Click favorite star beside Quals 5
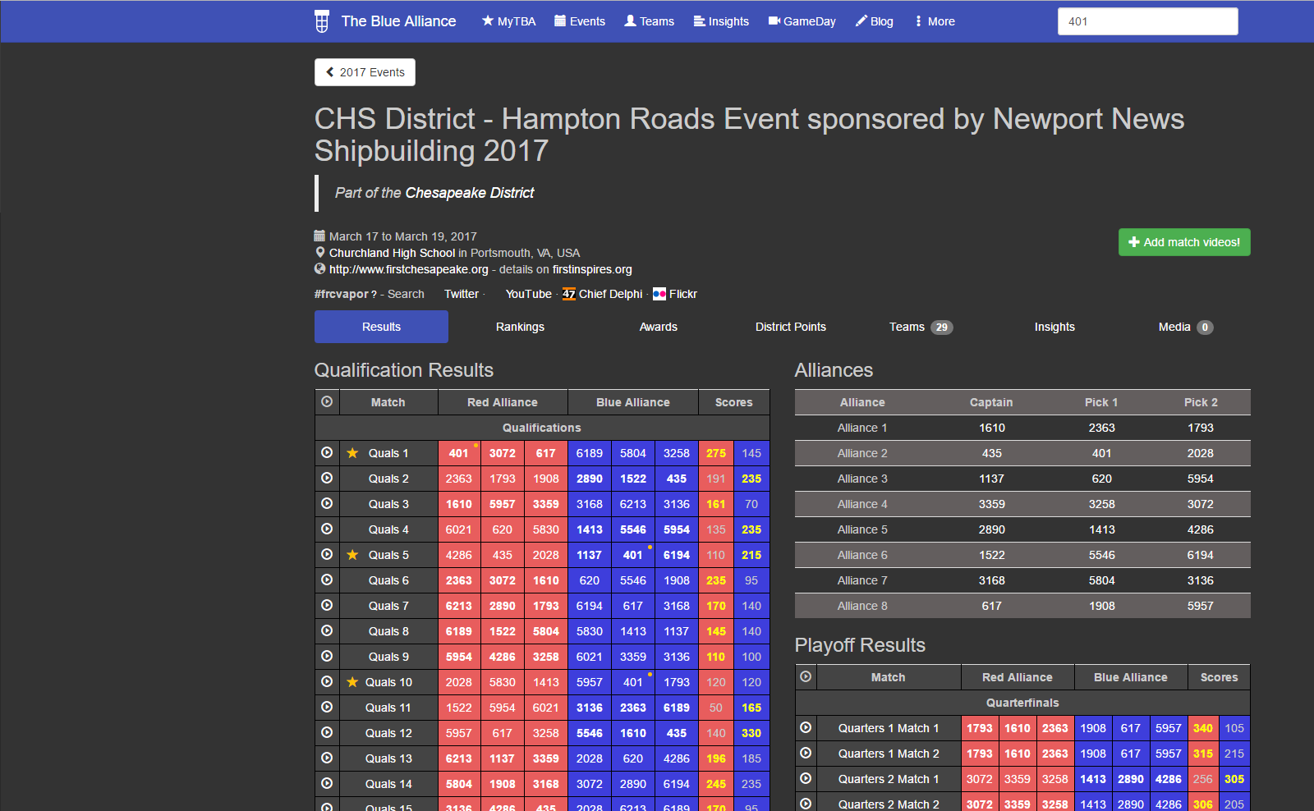Viewport: 1314px width, 811px height. click(352, 555)
